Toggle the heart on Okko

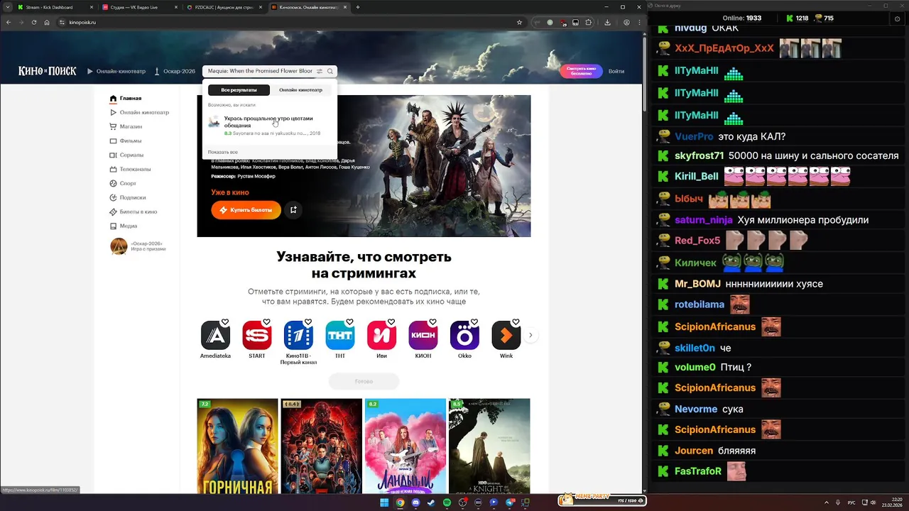point(474,322)
